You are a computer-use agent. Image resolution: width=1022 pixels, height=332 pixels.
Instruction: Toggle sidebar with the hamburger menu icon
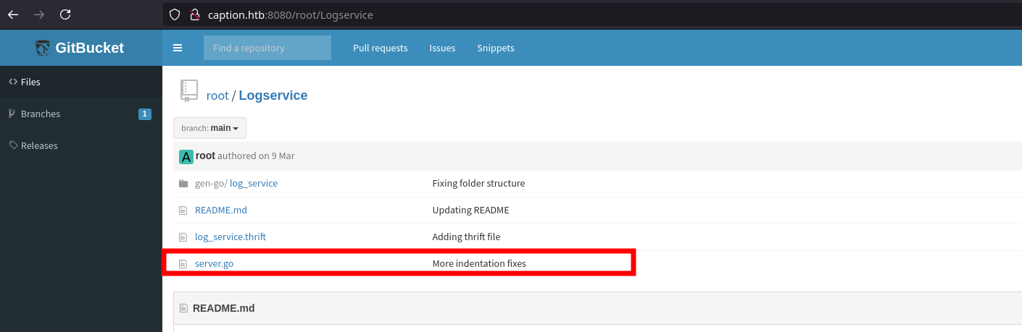click(178, 48)
